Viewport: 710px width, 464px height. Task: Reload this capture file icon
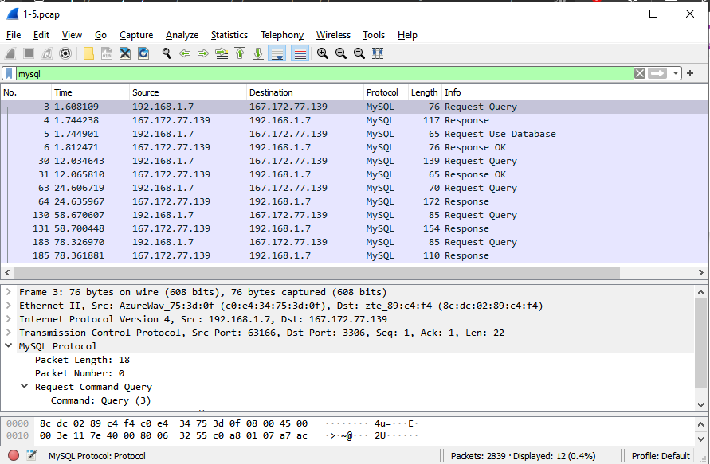point(143,53)
